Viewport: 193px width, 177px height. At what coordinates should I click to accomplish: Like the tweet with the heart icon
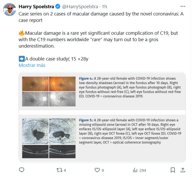[97, 170]
